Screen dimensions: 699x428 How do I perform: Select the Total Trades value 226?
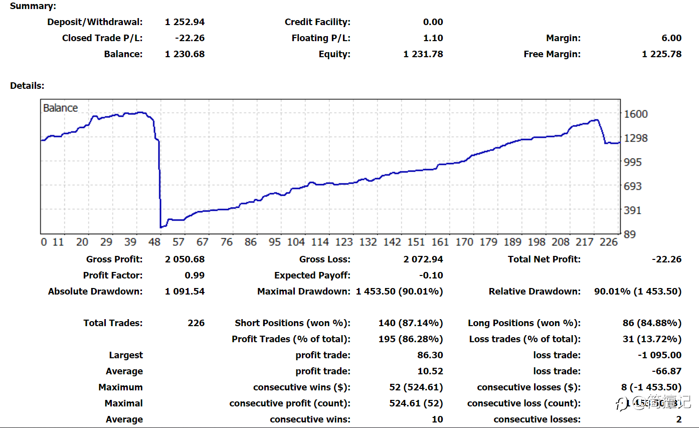(196, 323)
